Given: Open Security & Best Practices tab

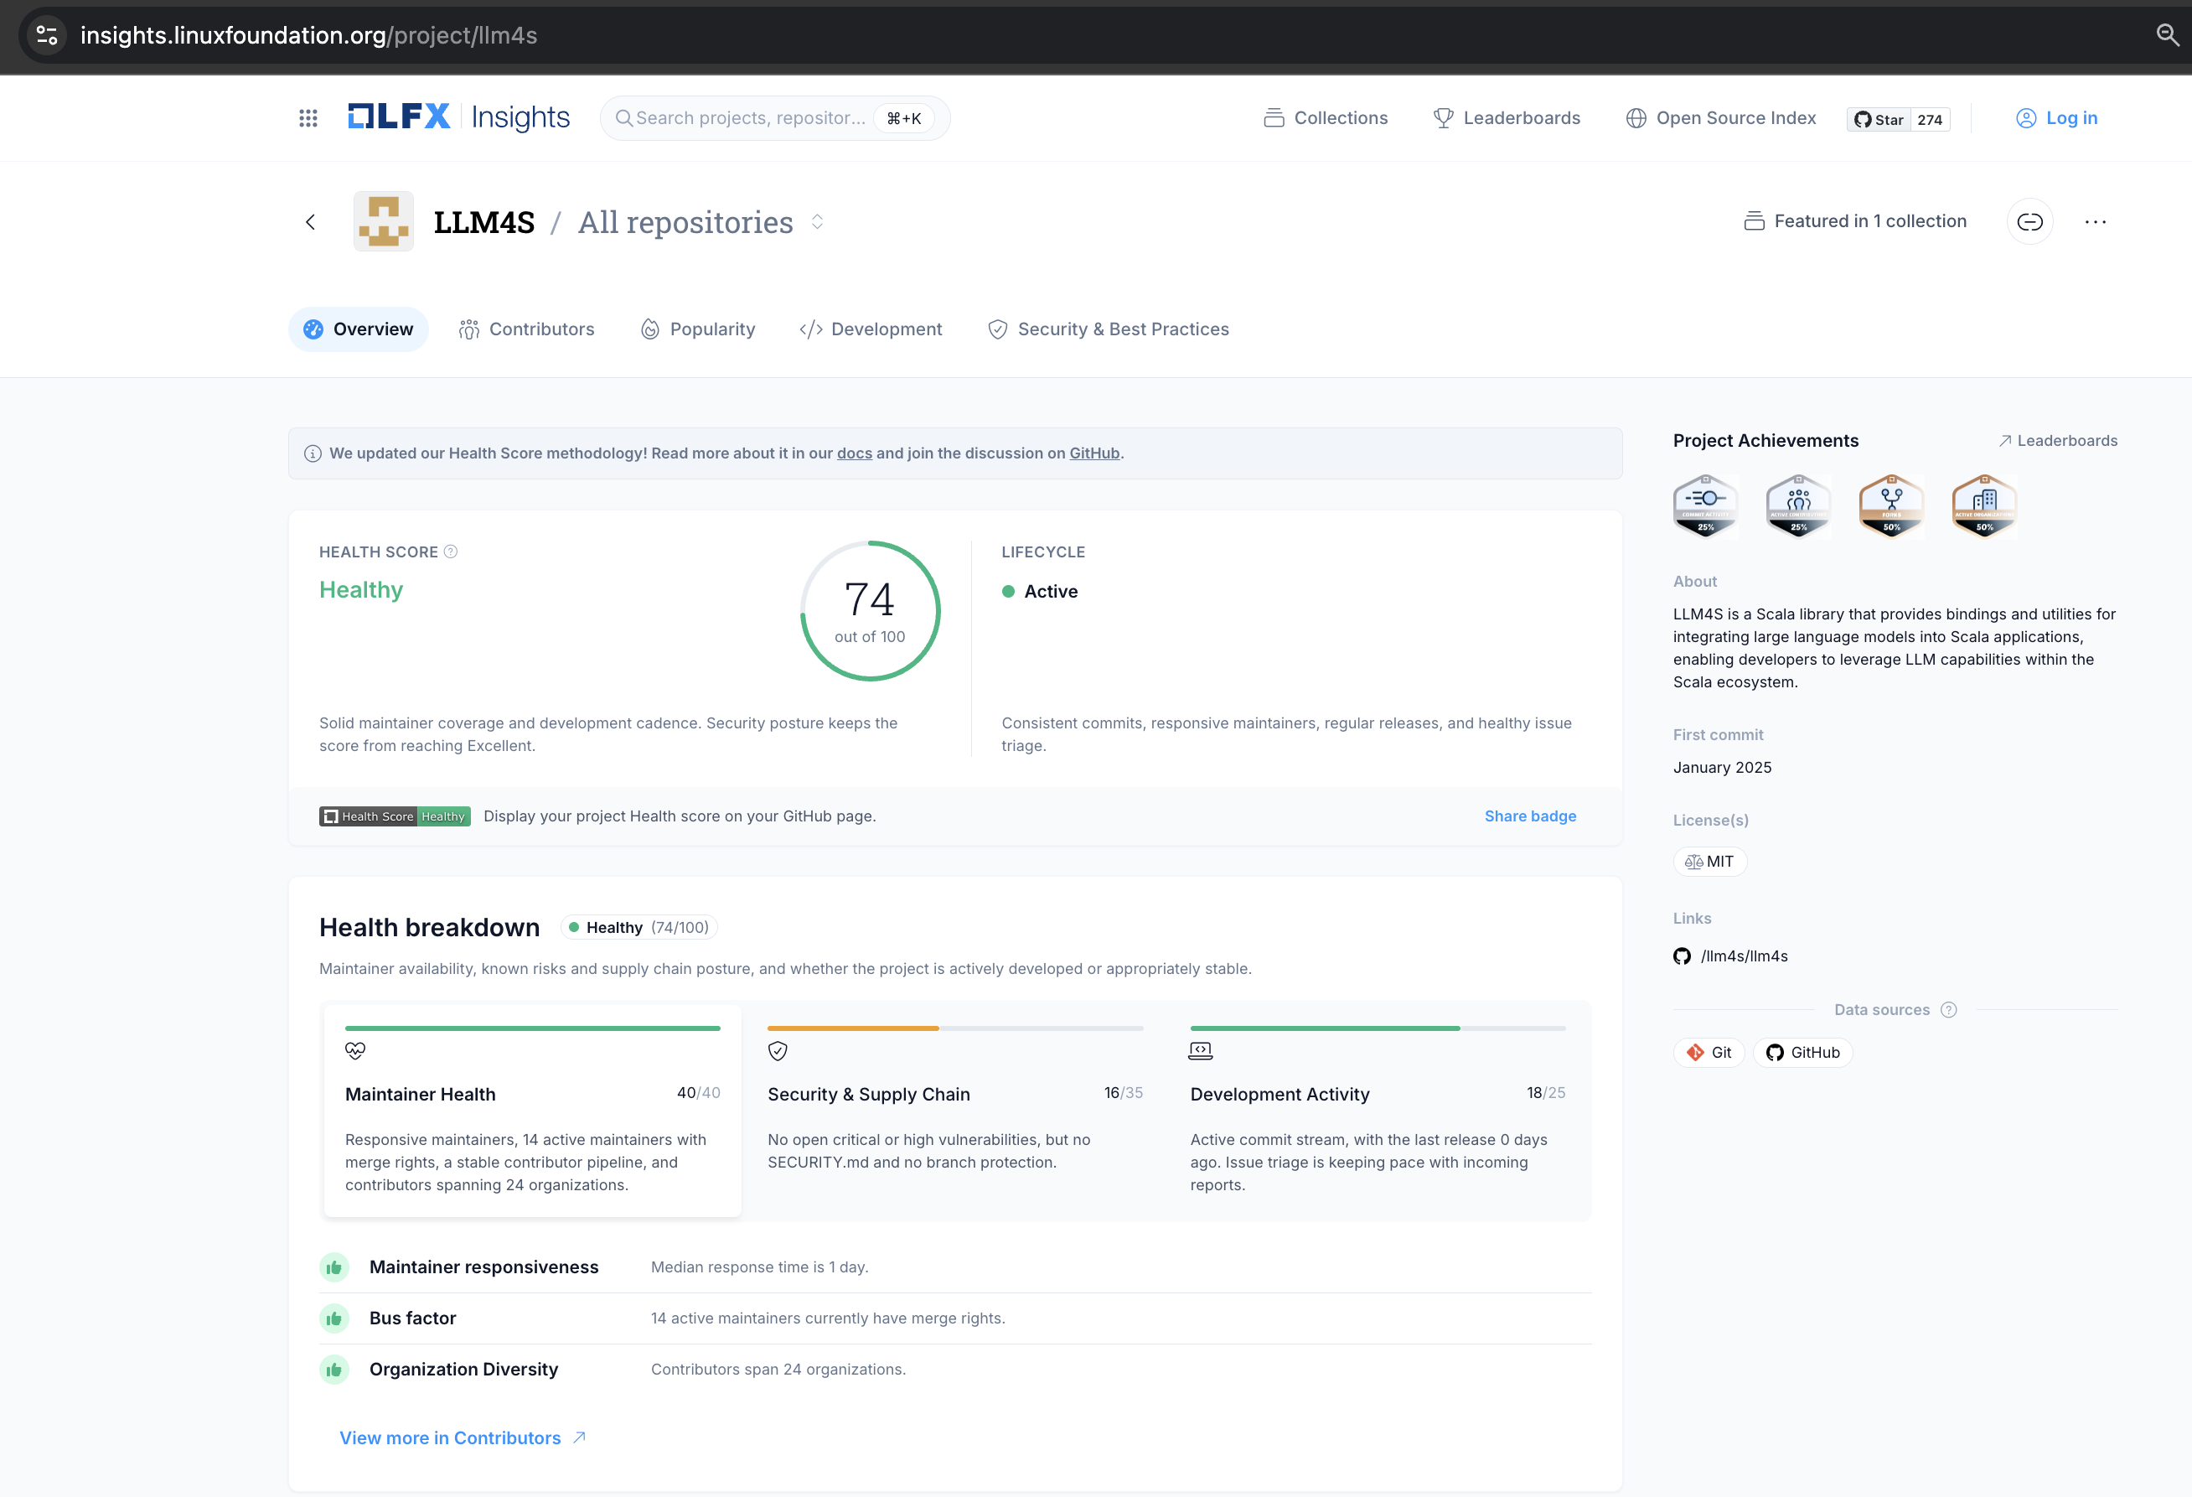Looking at the screenshot, I should 1109,329.
